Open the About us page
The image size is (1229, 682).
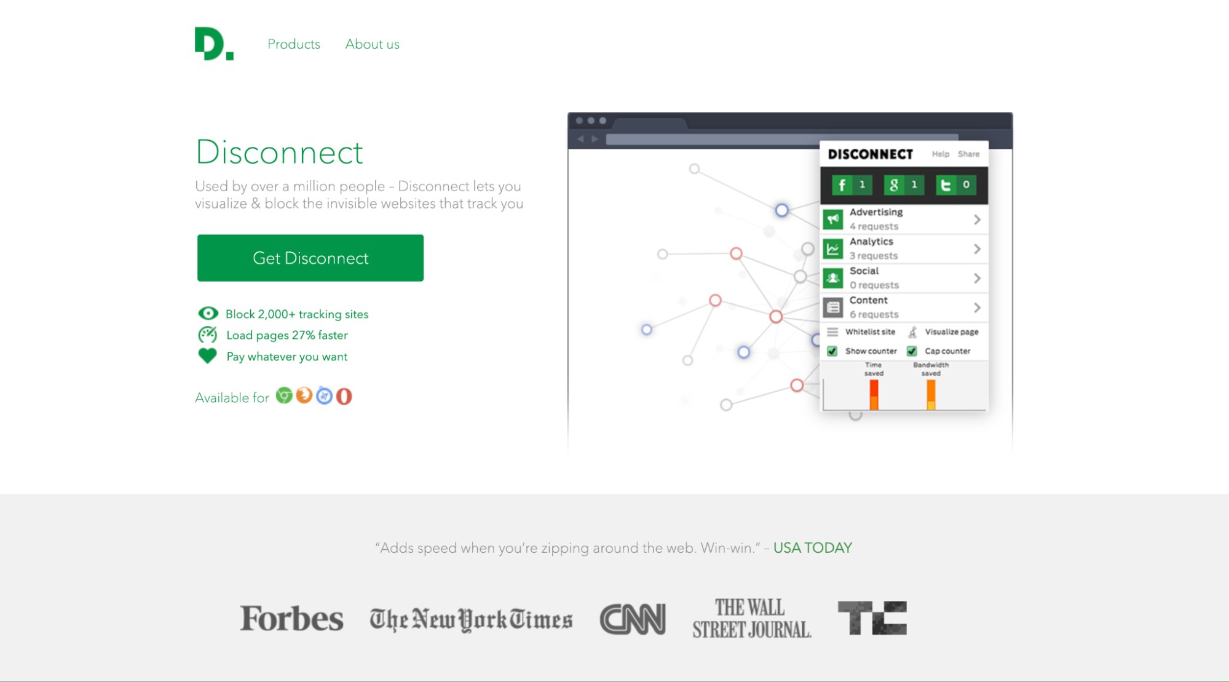371,44
